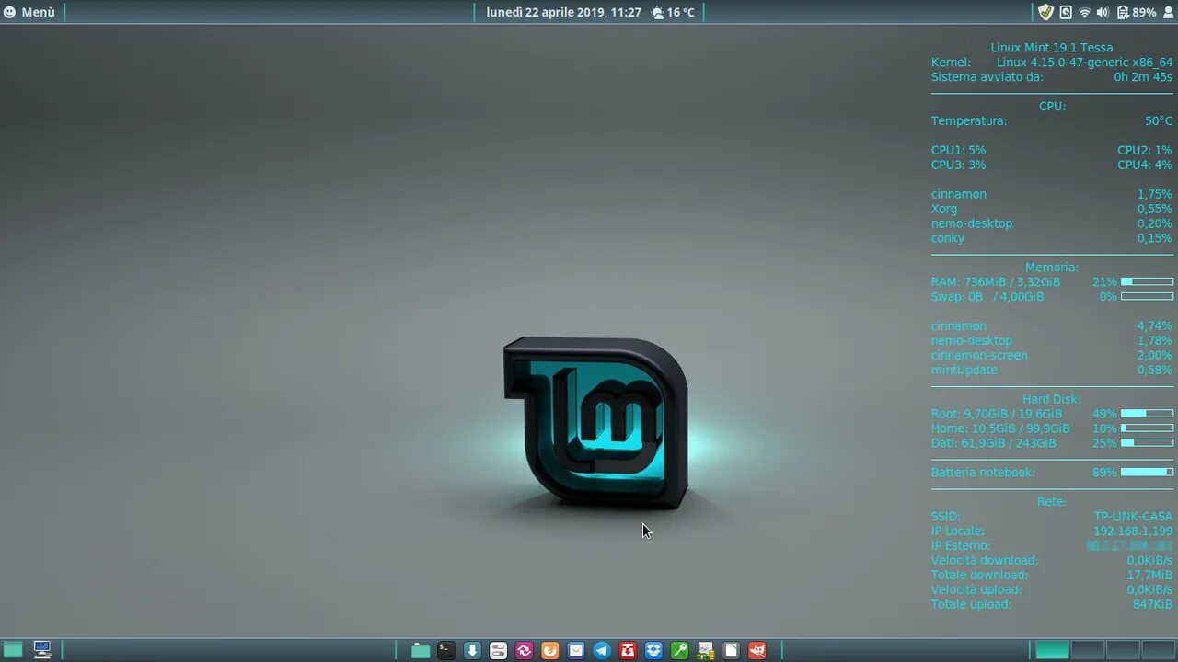Click the SSID value 'TP-LINK-CASA'
The height and width of the screenshot is (662, 1178).
(1133, 516)
